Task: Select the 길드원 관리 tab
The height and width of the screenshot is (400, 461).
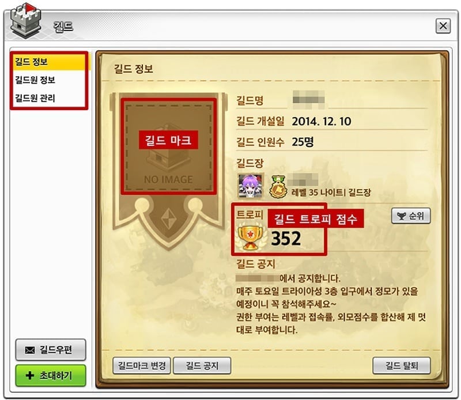Action: click(49, 98)
